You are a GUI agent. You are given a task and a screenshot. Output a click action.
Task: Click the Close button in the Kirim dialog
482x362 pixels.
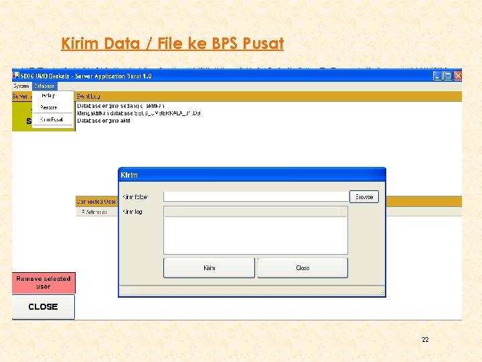pyautogui.click(x=303, y=267)
